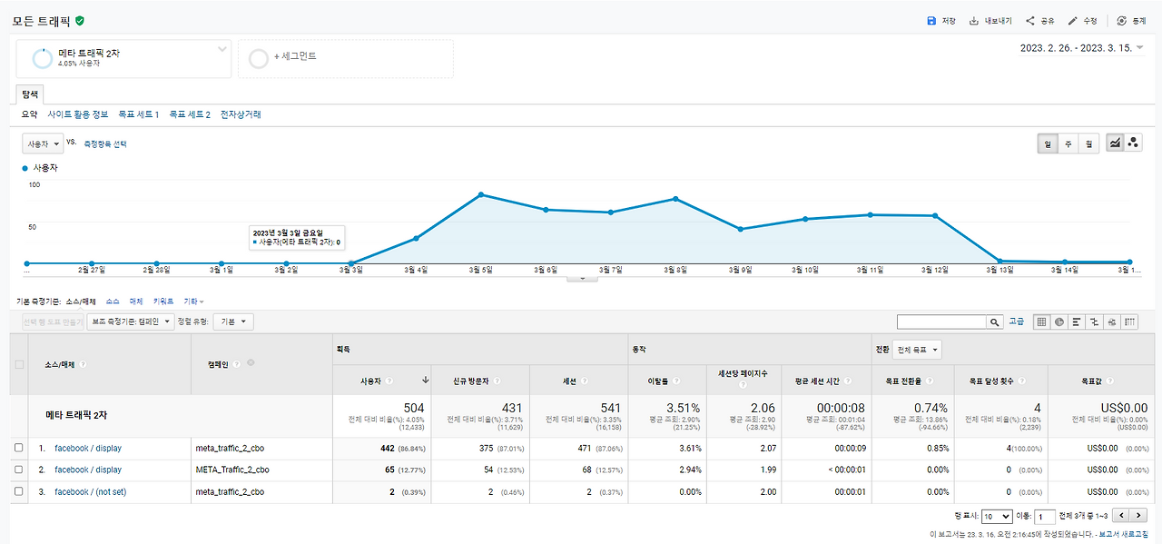Click the table search input field

point(943,321)
